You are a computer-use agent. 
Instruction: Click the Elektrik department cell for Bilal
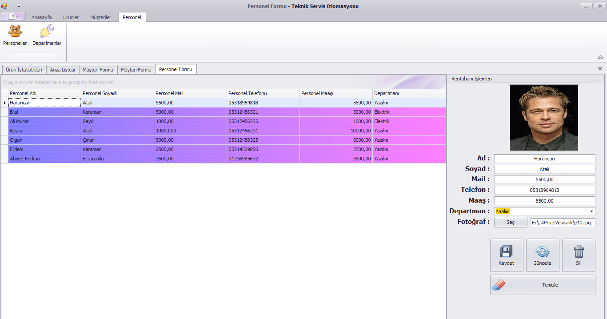409,112
